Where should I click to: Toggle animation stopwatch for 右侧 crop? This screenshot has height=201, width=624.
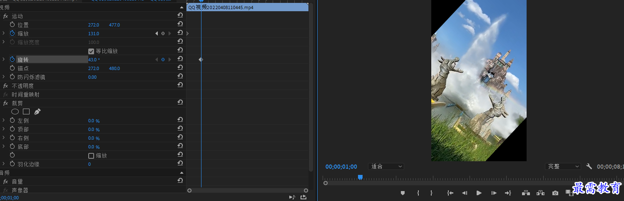pos(12,138)
